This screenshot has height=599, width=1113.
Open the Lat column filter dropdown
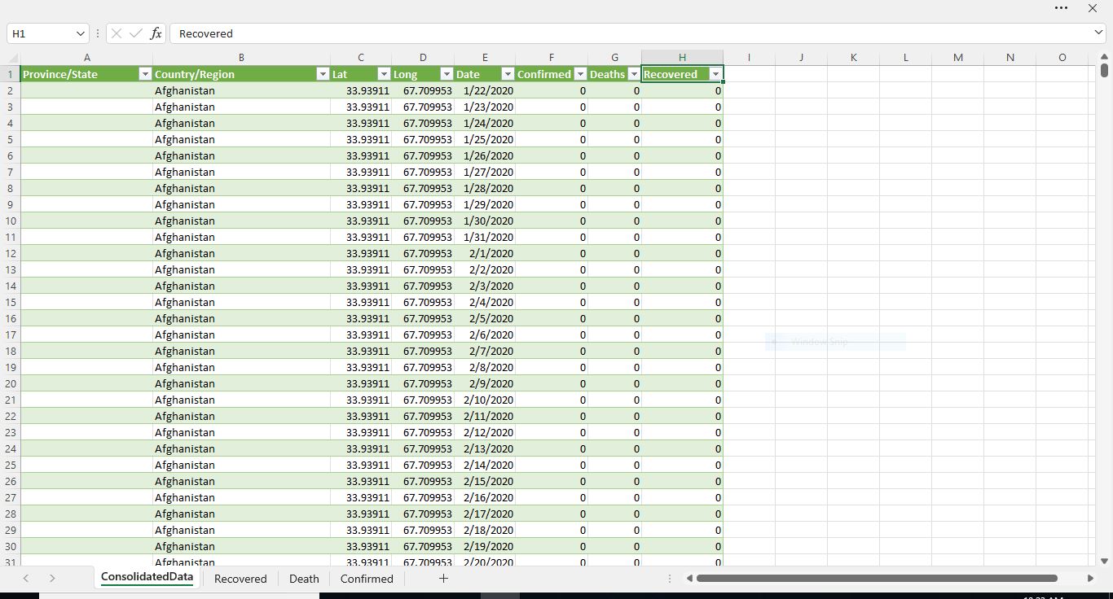(x=384, y=74)
